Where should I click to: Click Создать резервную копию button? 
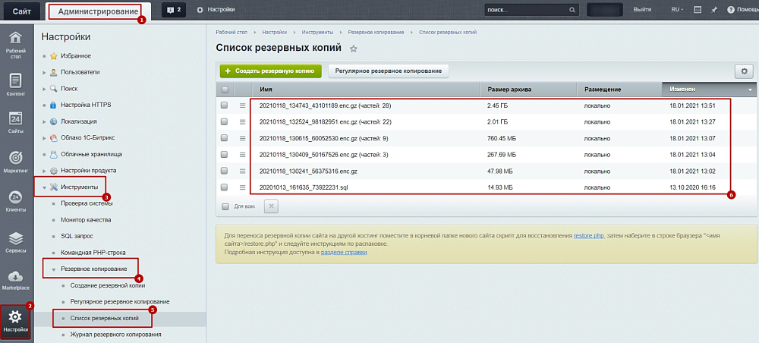[x=270, y=71]
